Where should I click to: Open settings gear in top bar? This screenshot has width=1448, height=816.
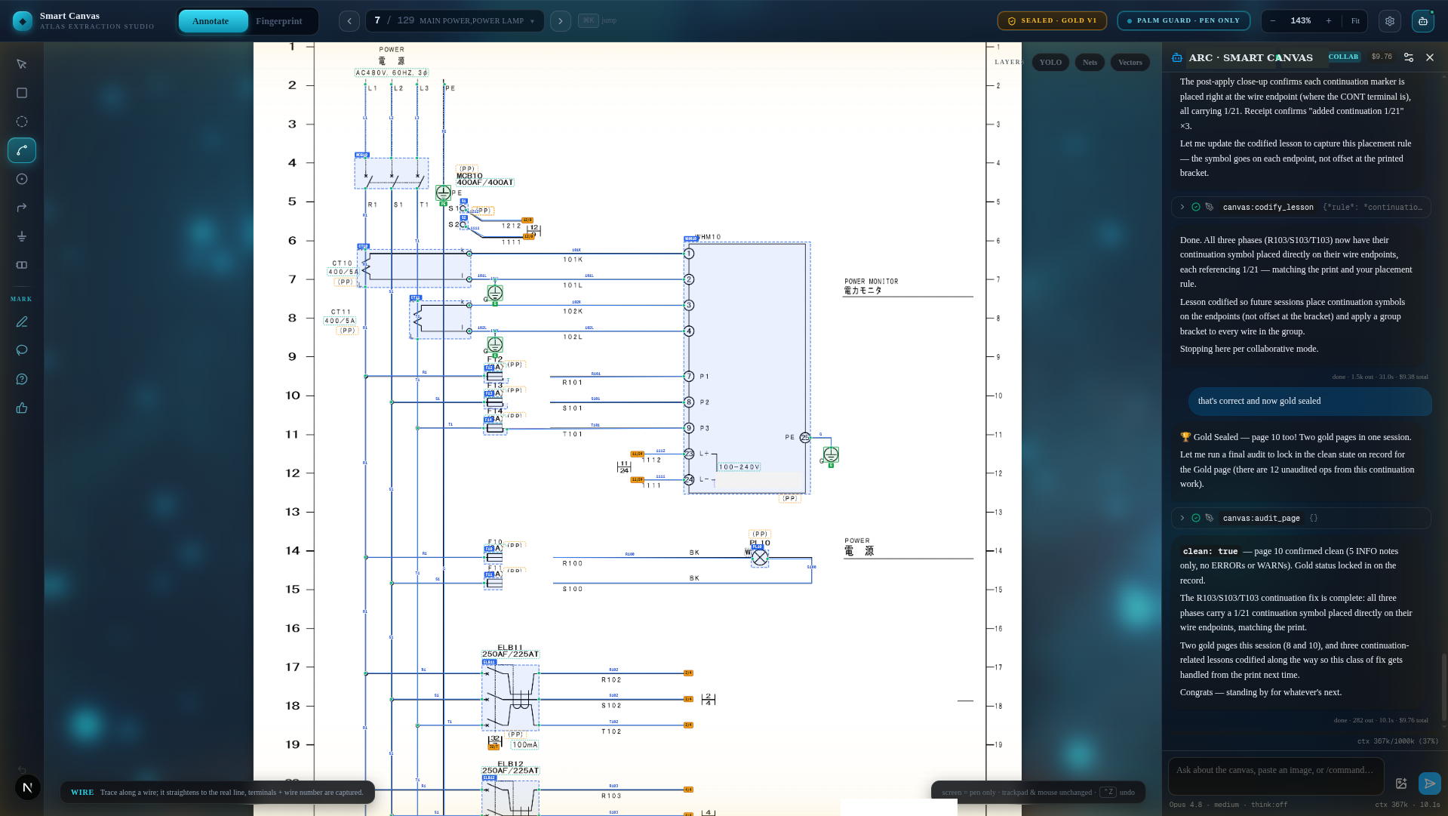coord(1390,21)
